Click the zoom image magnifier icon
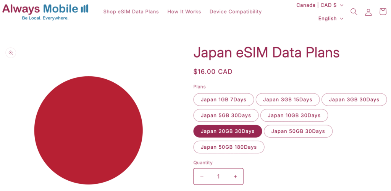The height and width of the screenshot is (191, 391). tap(11, 53)
